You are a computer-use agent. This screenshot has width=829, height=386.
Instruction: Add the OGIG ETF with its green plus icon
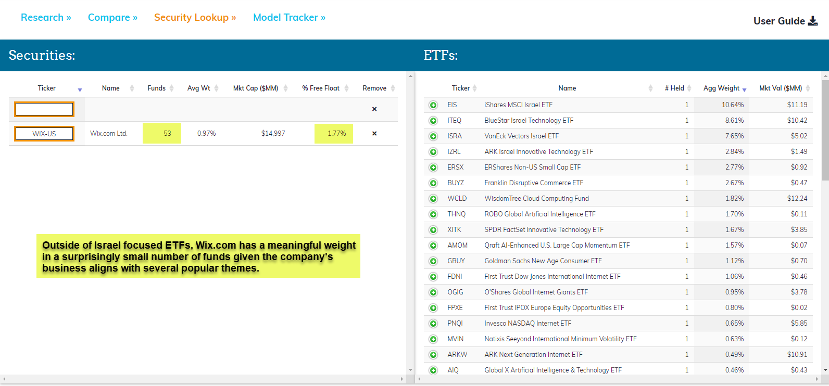[433, 292]
